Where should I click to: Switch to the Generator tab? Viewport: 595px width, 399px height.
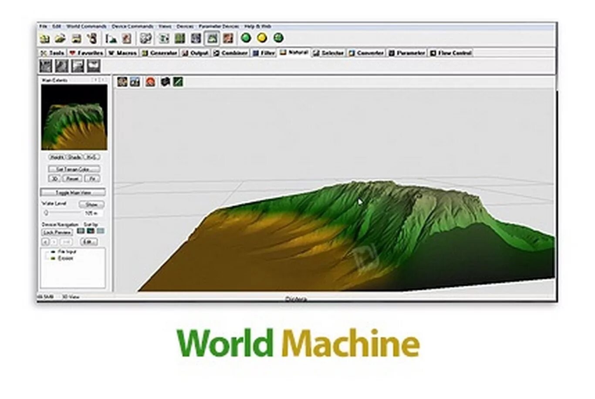pyautogui.click(x=159, y=53)
